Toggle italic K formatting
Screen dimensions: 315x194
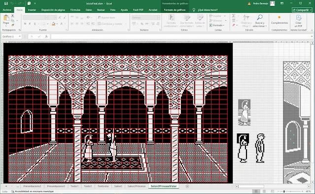point(30,24)
